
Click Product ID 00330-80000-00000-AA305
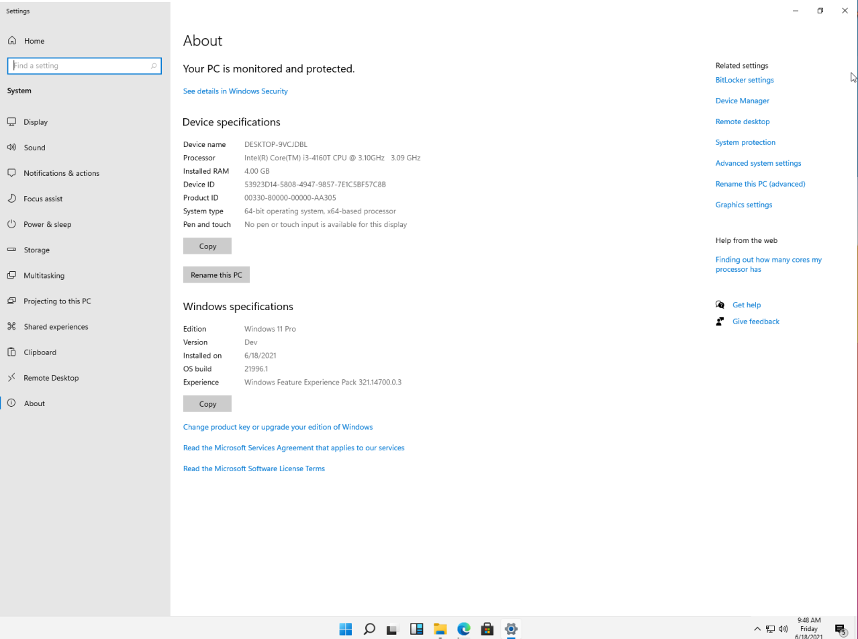point(290,198)
